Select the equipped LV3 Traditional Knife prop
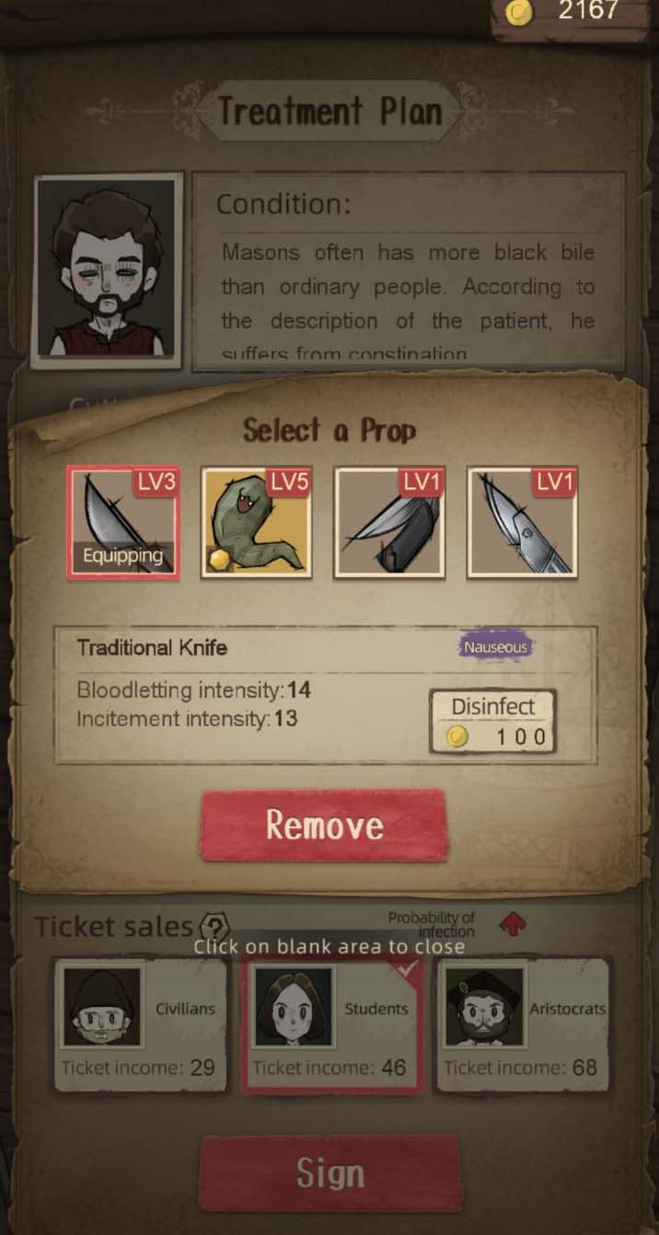The height and width of the screenshot is (1235, 659). click(122, 522)
